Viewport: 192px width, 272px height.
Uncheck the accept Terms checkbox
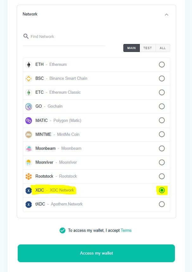(x=62, y=231)
